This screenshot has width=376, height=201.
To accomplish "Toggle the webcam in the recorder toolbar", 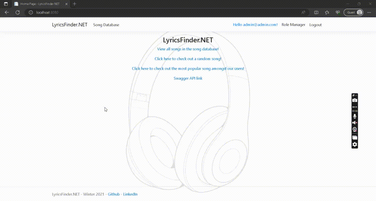I will click(x=355, y=130).
